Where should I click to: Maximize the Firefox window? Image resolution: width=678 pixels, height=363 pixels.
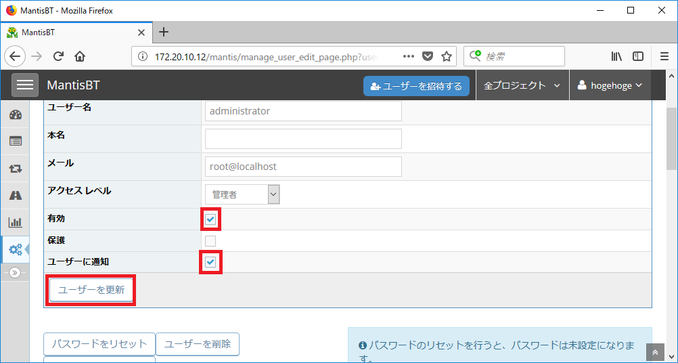[631, 11]
